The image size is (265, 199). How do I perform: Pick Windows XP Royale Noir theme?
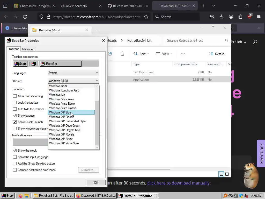coord(71,130)
